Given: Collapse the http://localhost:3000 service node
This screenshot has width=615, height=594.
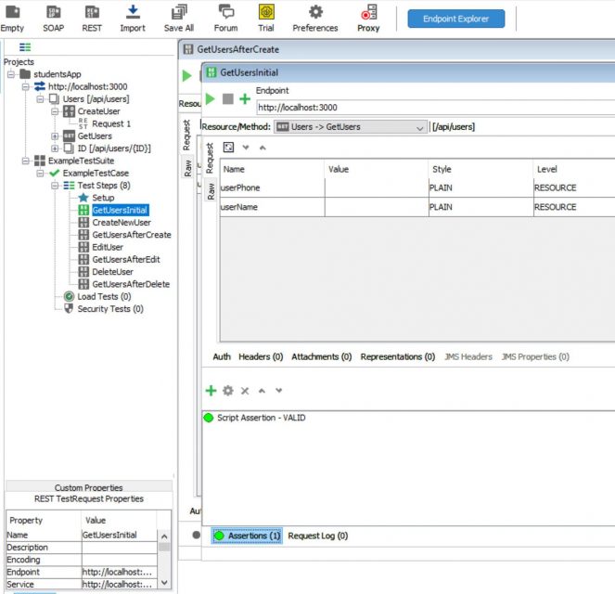Looking at the screenshot, I should (x=25, y=86).
